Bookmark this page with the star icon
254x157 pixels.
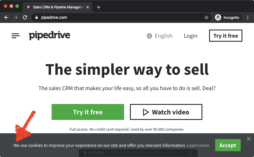coord(206,17)
